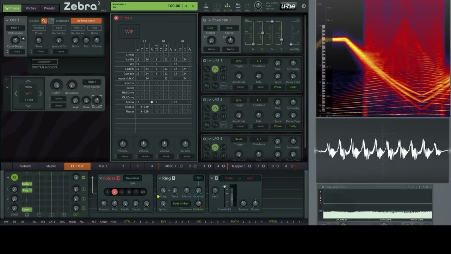This screenshot has width=451, height=254.
Task: Toggle the LFO 1 on/off square
Action: [x=204, y=60]
